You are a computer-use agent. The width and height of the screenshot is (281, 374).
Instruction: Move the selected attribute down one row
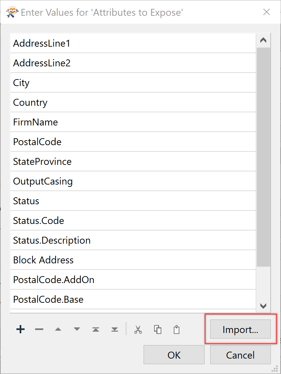point(77,329)
